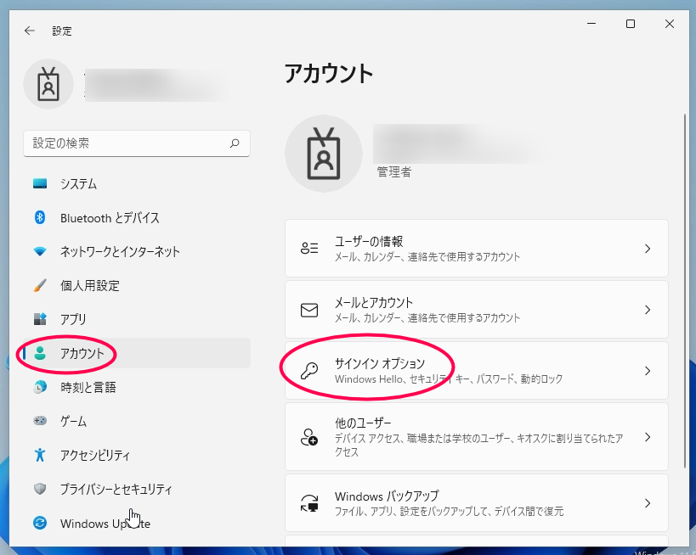
Task: Open メールとアカウント via its chevron
Action: (648, 310)
